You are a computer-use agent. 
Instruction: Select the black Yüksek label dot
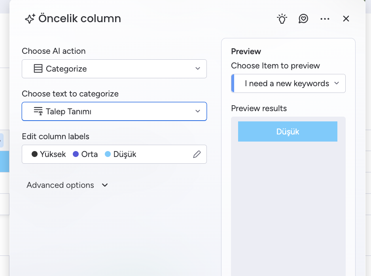(34, 154)
